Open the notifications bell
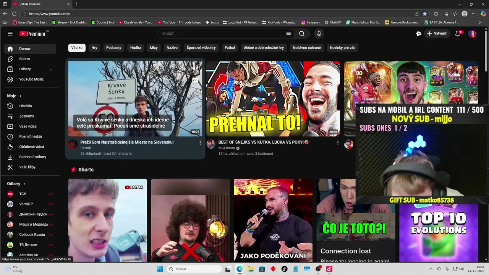 click(458, 34)
